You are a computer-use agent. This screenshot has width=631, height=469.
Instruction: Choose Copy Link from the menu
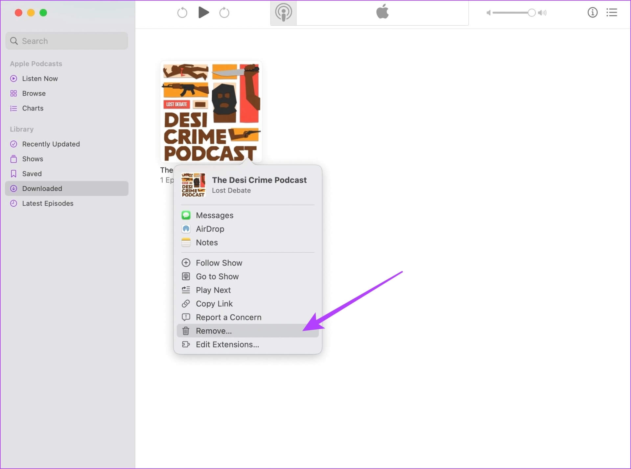(x=247, y=304)
